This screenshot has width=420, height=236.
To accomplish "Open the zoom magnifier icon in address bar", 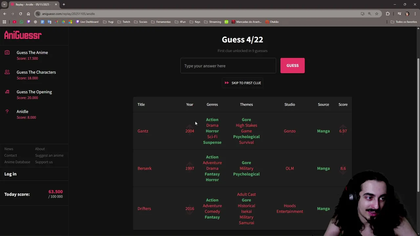I will pyautogui.click(x=369, y=14).
